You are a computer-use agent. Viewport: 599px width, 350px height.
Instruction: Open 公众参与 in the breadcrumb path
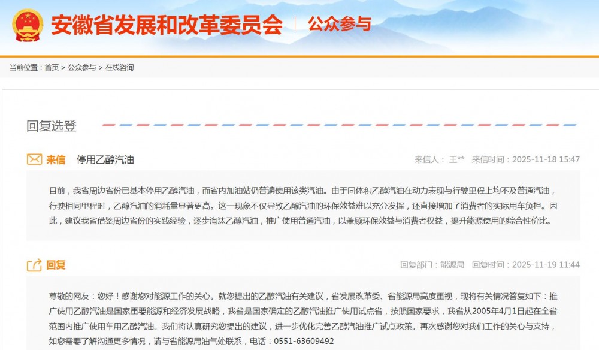pos(81,68)
